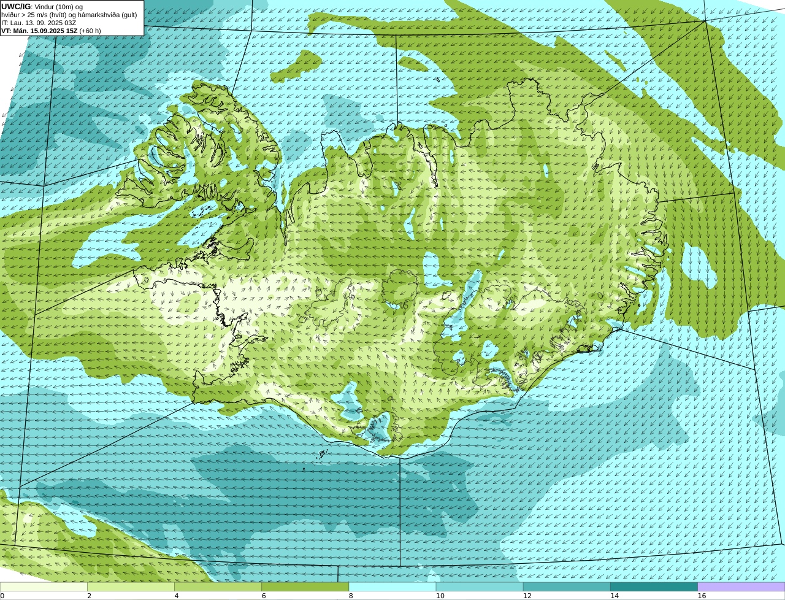Click the legend scale label "2"
Screen dimensions: 785x600
point(89,596)
